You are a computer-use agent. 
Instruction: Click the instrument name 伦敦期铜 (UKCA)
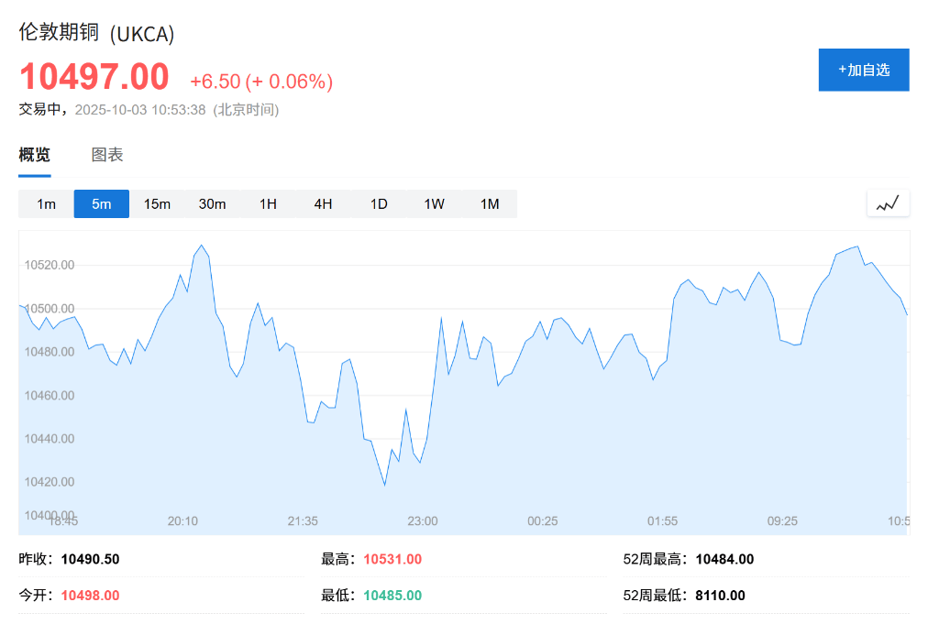tap(94, 33)
